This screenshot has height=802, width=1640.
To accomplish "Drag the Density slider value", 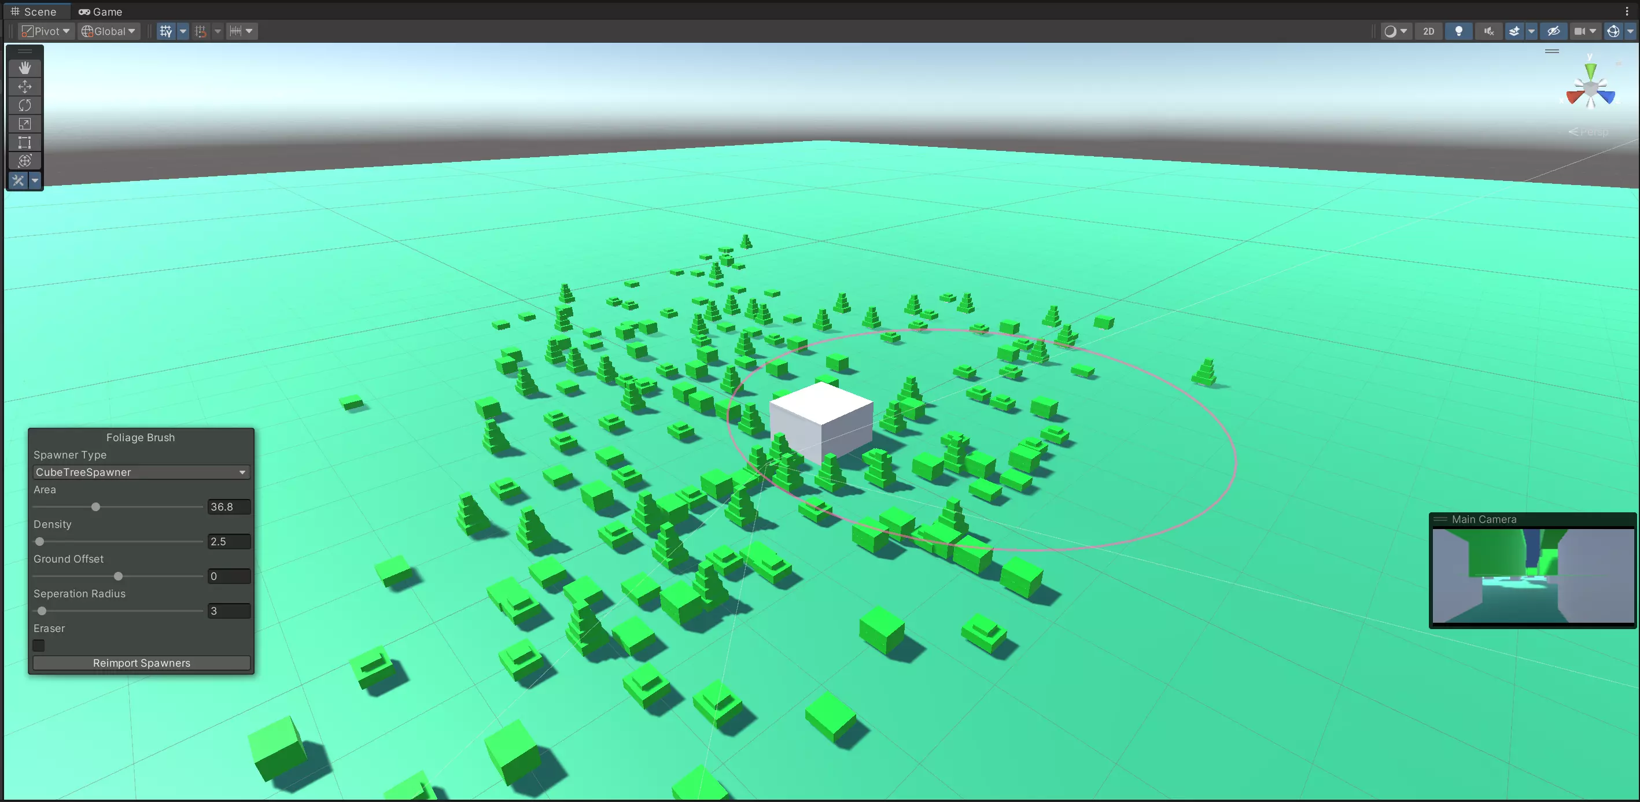I will click(x=40, y=542).
